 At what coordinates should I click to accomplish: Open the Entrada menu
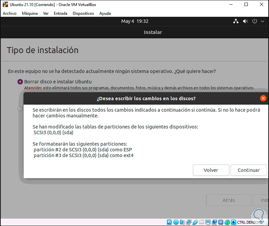coord(61,13)
